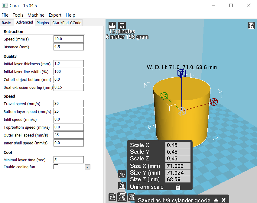This screenshot has width=257, height=203.
Task: Switch to the Plugins tab
Action: (x=43, y=23)
